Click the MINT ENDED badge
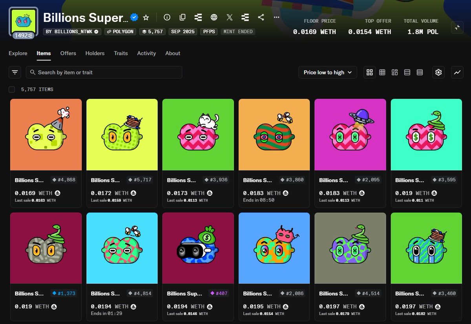The height and width of the screenshot is (324, 471). [238, 31]
